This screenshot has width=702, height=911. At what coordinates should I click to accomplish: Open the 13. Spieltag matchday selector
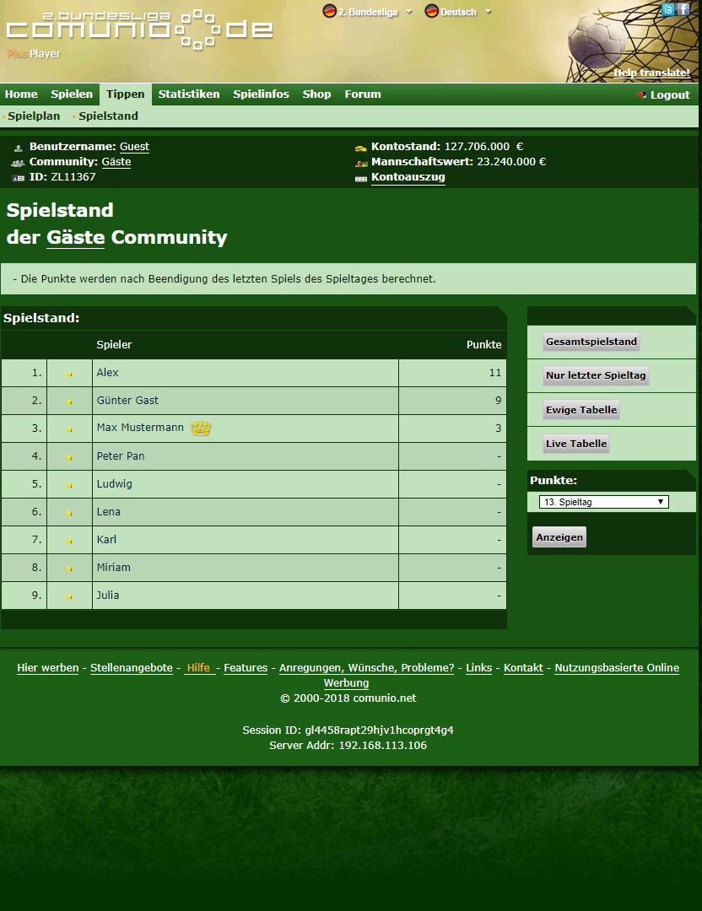(x=603, y=502)
